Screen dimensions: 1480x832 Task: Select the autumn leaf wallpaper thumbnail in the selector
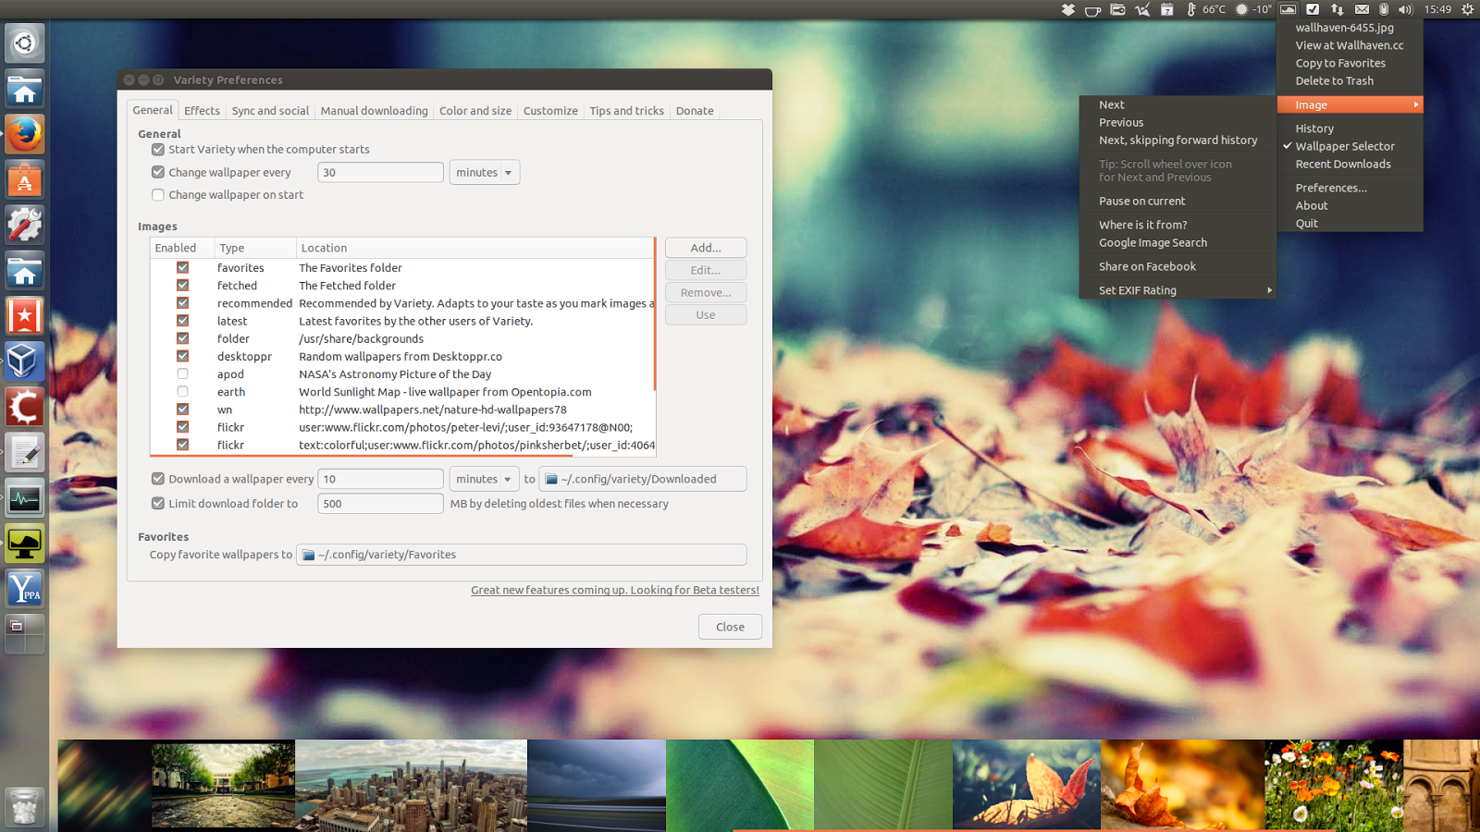pos(1027,785)
